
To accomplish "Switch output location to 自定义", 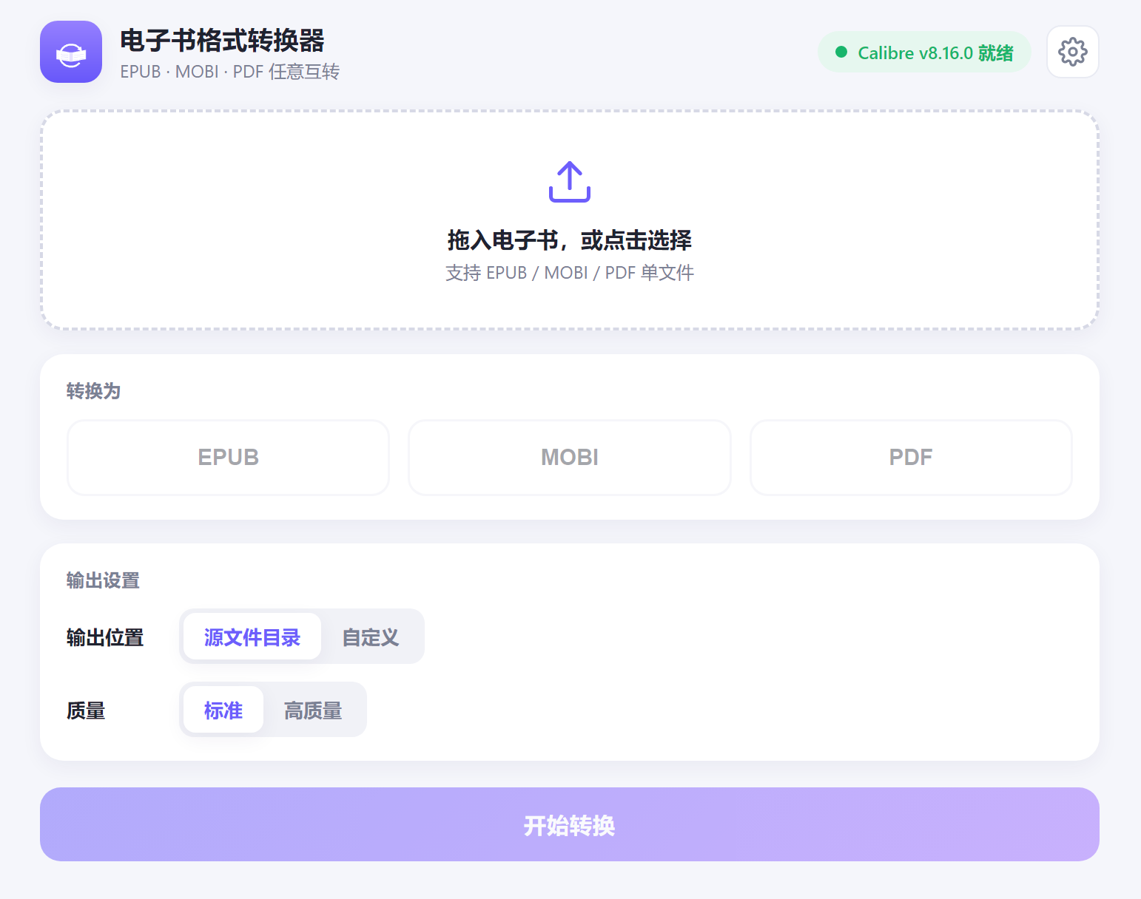I will tap(371, 637).
